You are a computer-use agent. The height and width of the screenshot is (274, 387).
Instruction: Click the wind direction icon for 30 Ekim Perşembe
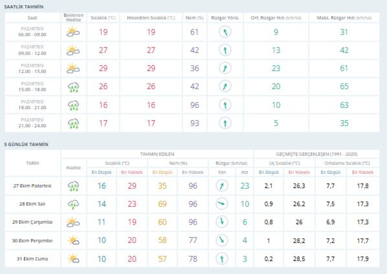tap(221, 240)
